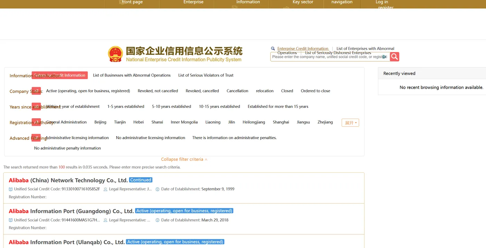The height and width of the screenshot is (248, 486).
Task: Click legal representative icon in Guangdong company row
Action: (106, 220)
